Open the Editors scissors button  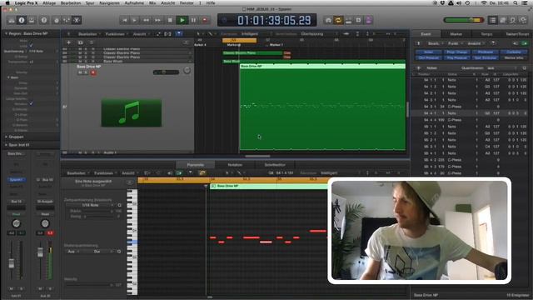[x=77, y=20]
